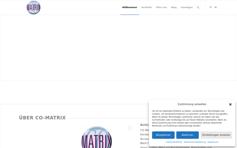Open the Über uns menu item
The image size is (237, 148).
pos(162,7)
